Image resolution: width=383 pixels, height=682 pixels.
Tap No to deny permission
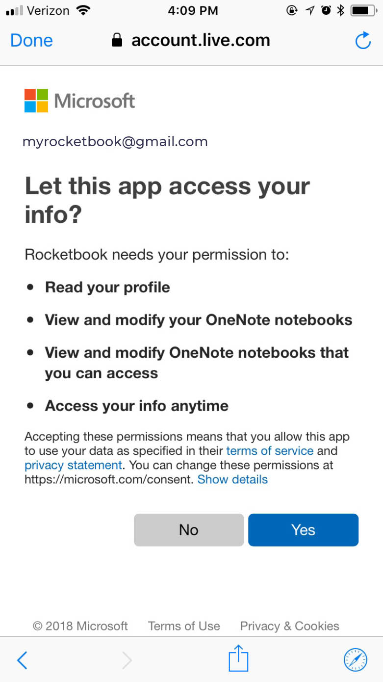189,530
